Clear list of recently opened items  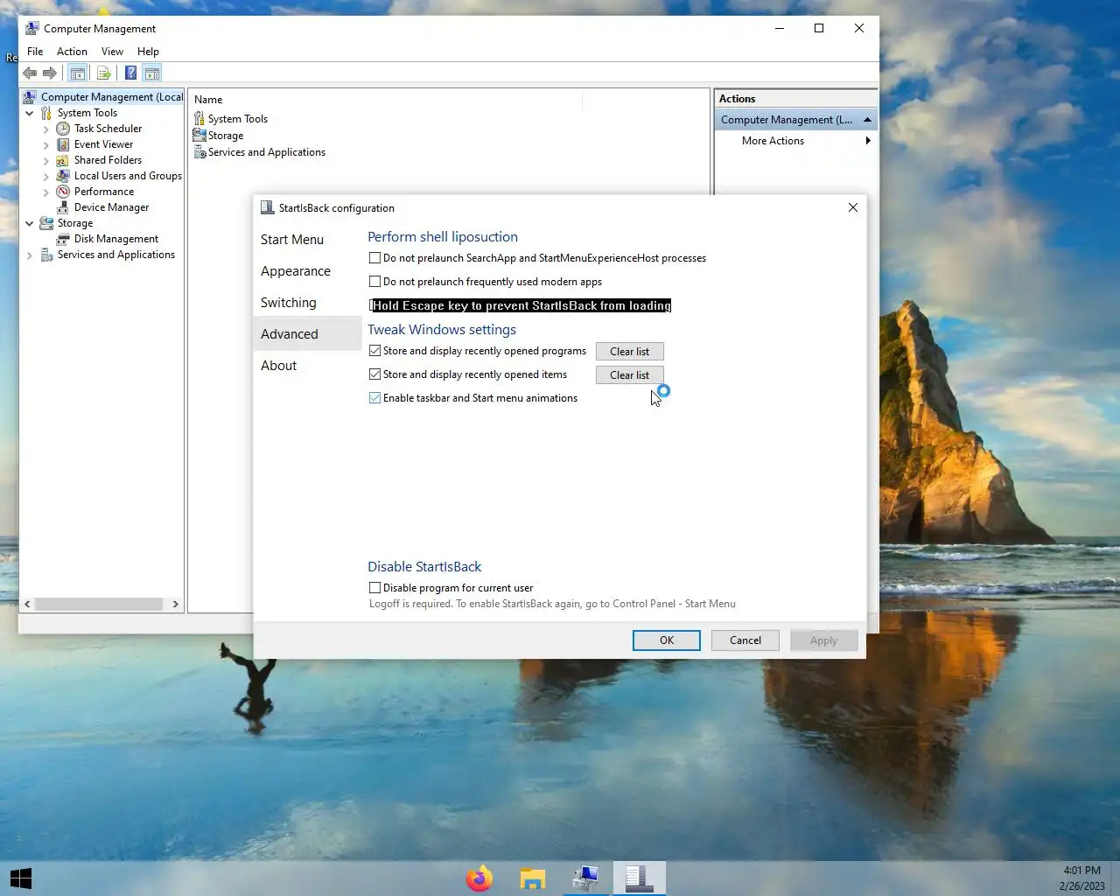pos(630,374)
